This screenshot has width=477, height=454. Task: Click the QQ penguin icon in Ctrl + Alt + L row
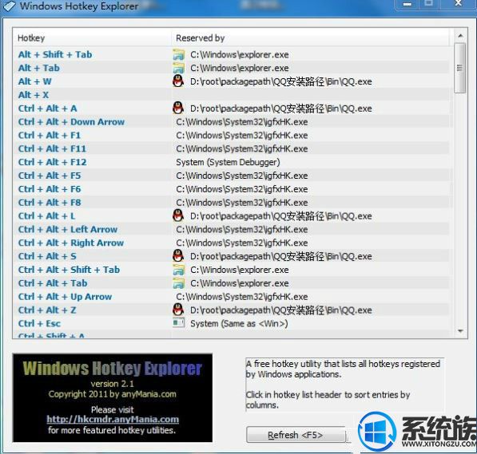pyautogui.click(x=178, y=215)
